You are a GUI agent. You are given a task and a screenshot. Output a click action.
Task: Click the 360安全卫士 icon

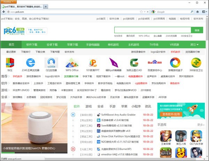196,63
